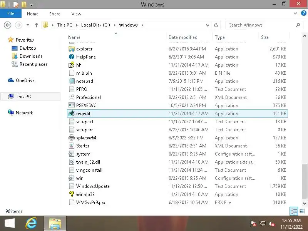The width and height of the screenshot is (308, 231).
Task: Click the winhlp32 help icon
Action: (72, 194)
